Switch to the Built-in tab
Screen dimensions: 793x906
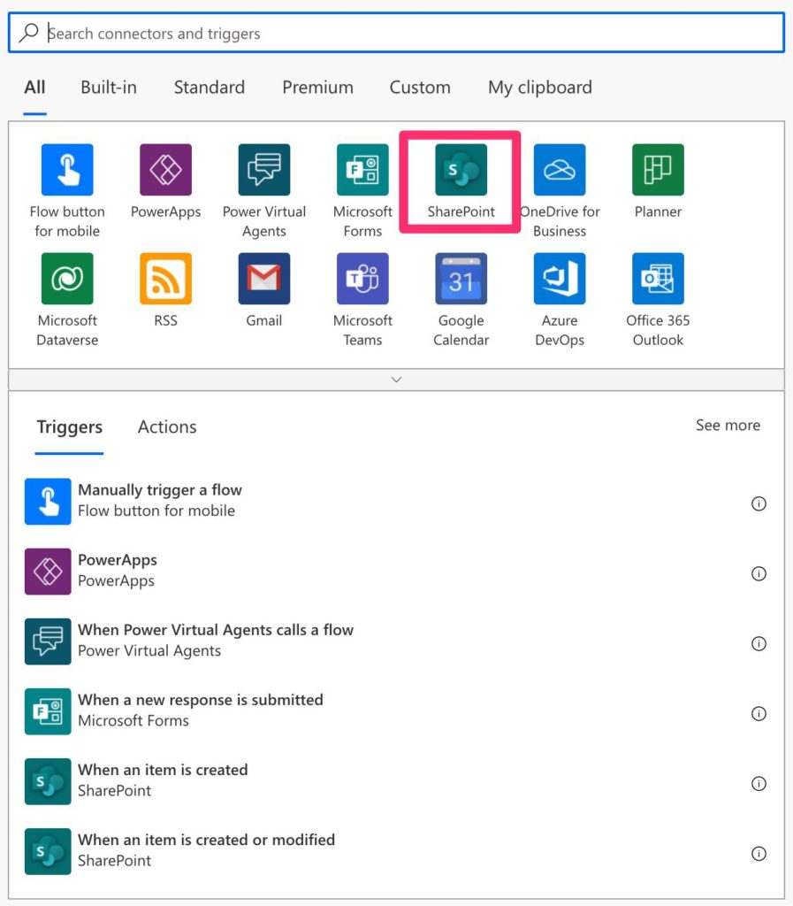coord(108,87)
